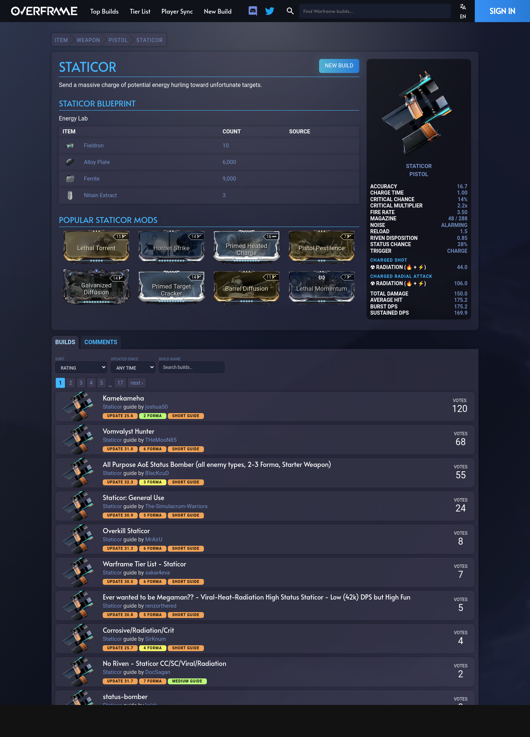Go to the Pistol breadcrumb

(118, 40)
